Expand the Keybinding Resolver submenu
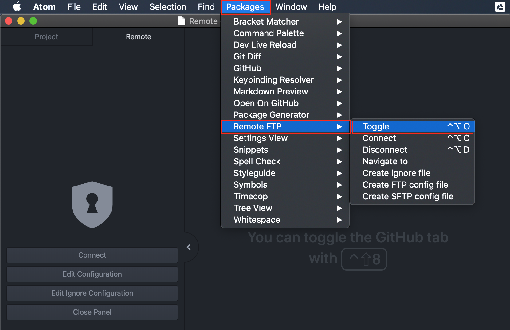The height and width of the screenshot is (330, 510). point(285,80)
